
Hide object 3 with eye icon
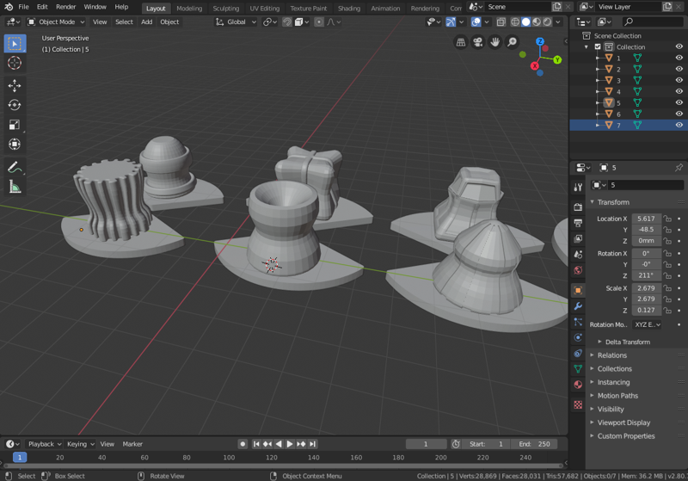pyautogui.click(x=679, y=80)
